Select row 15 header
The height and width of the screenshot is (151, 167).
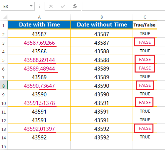[x=4, y=145]
